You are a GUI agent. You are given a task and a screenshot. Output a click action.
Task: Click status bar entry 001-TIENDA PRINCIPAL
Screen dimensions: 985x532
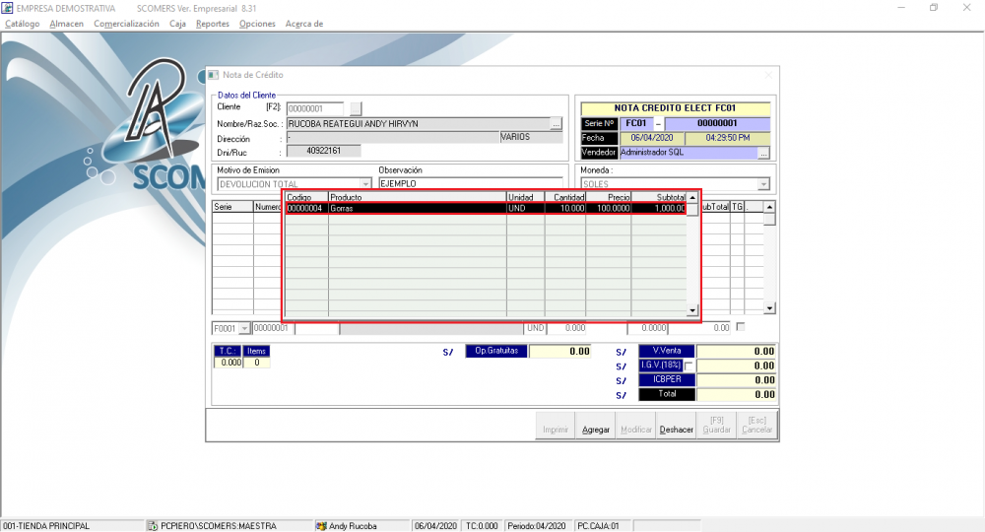(x=46, y=526)
